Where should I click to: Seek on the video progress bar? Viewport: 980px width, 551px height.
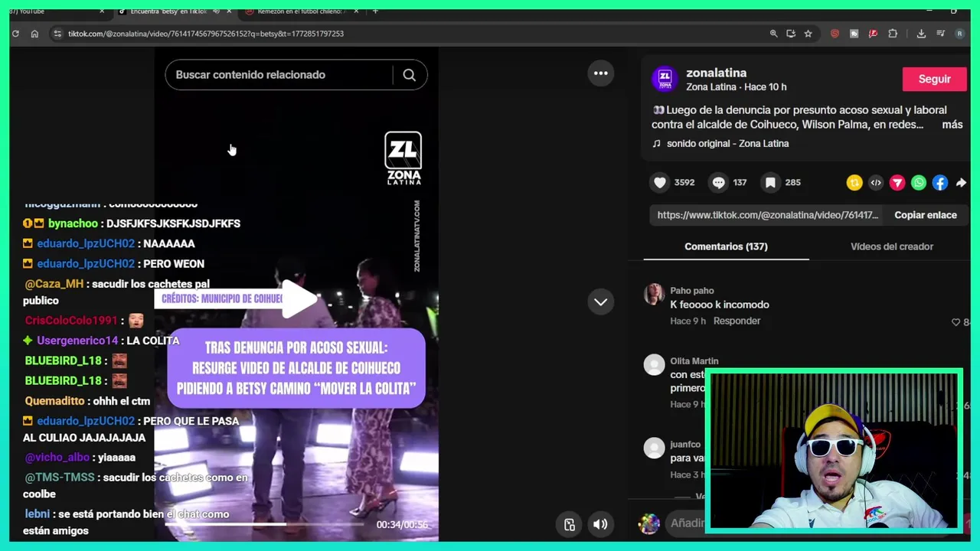(266, 524)
